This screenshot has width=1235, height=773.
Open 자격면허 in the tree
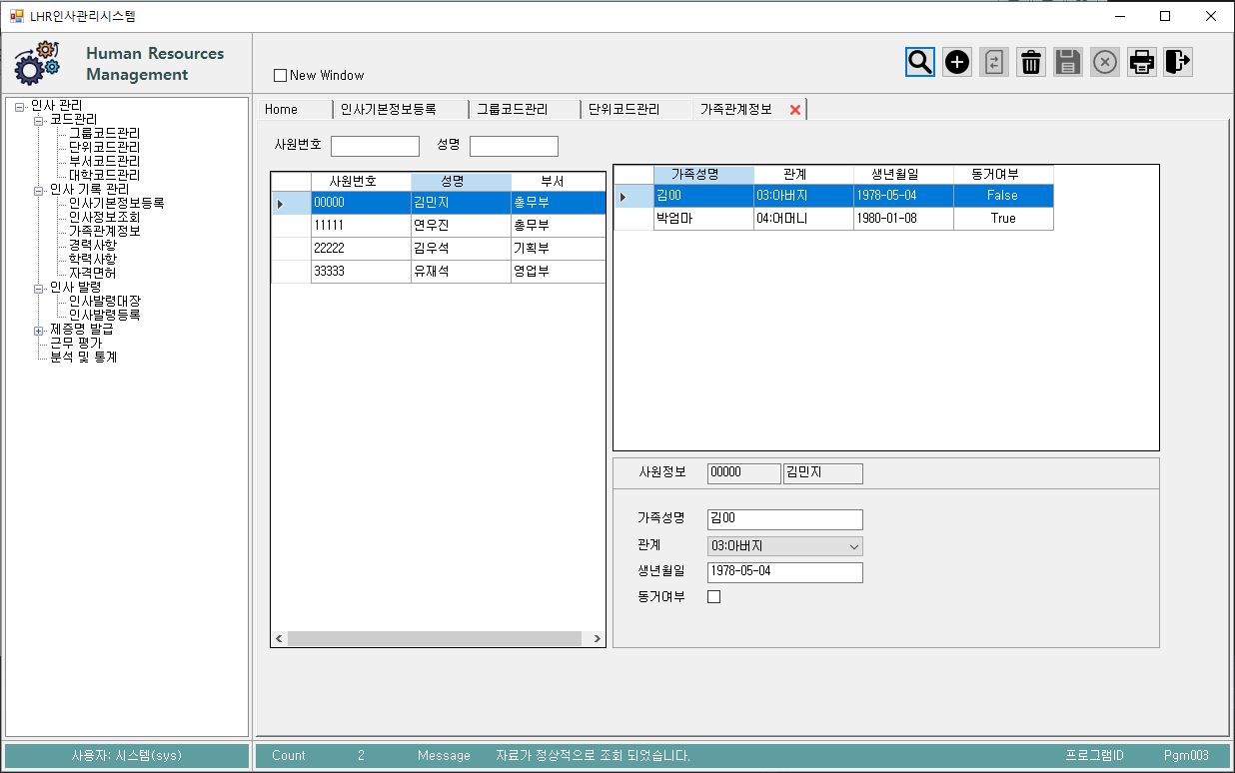pyautogui.click(x=92, y=274)
